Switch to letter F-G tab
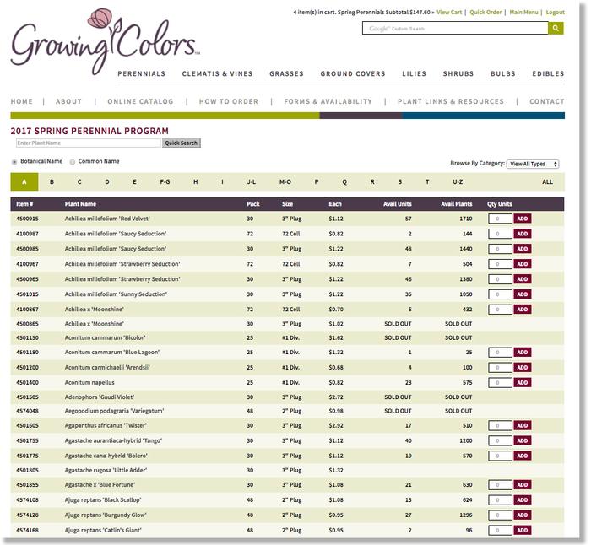 [165, 182]
